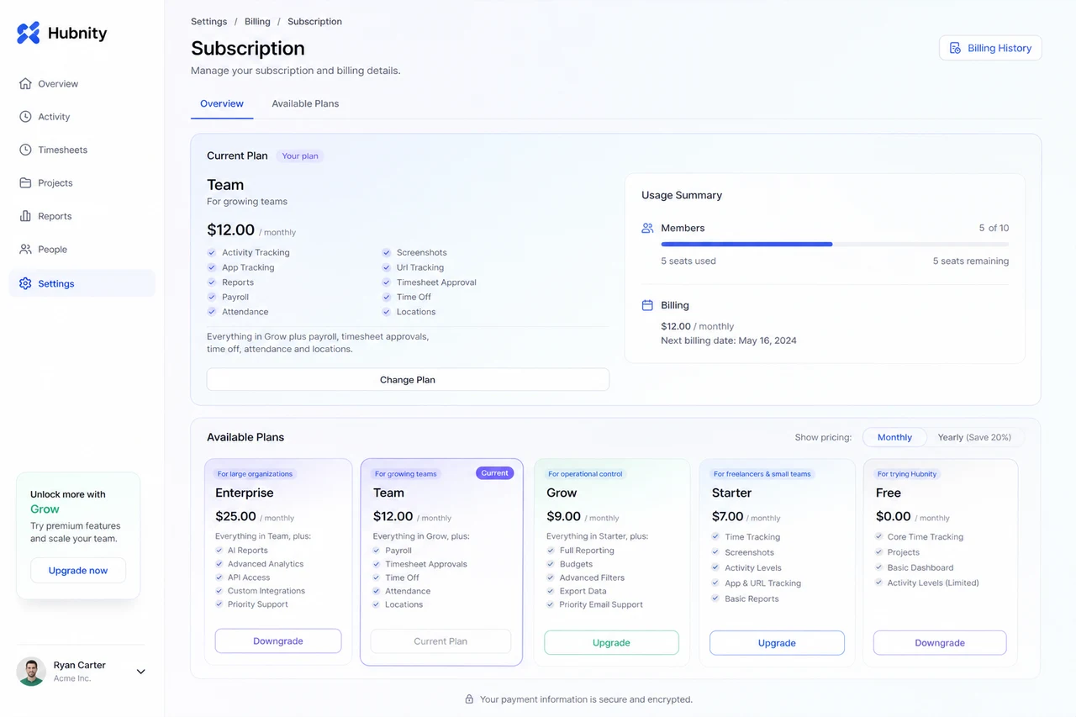This screenshot has height=717, width=1076.
Task: Click the Change Plan button
Action: click(x=408, y=379)
